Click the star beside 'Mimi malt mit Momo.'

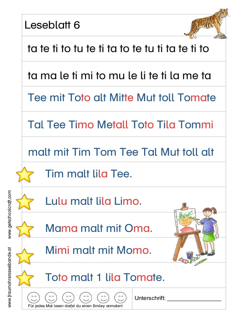(x=25, y=256)
